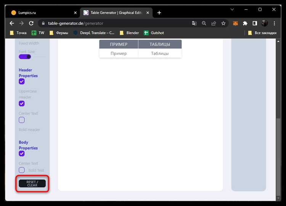Minimize the Chrome window
Screen dimensions: 286x206
pyautogui.click(x=246, y=10)
